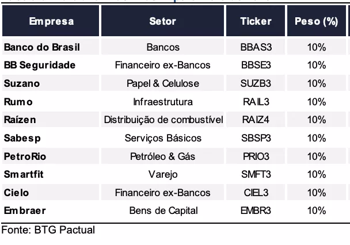Select the SUZB3 ticker cell
The width and height of the screenshot is (350, 245).
click(256, 83)
